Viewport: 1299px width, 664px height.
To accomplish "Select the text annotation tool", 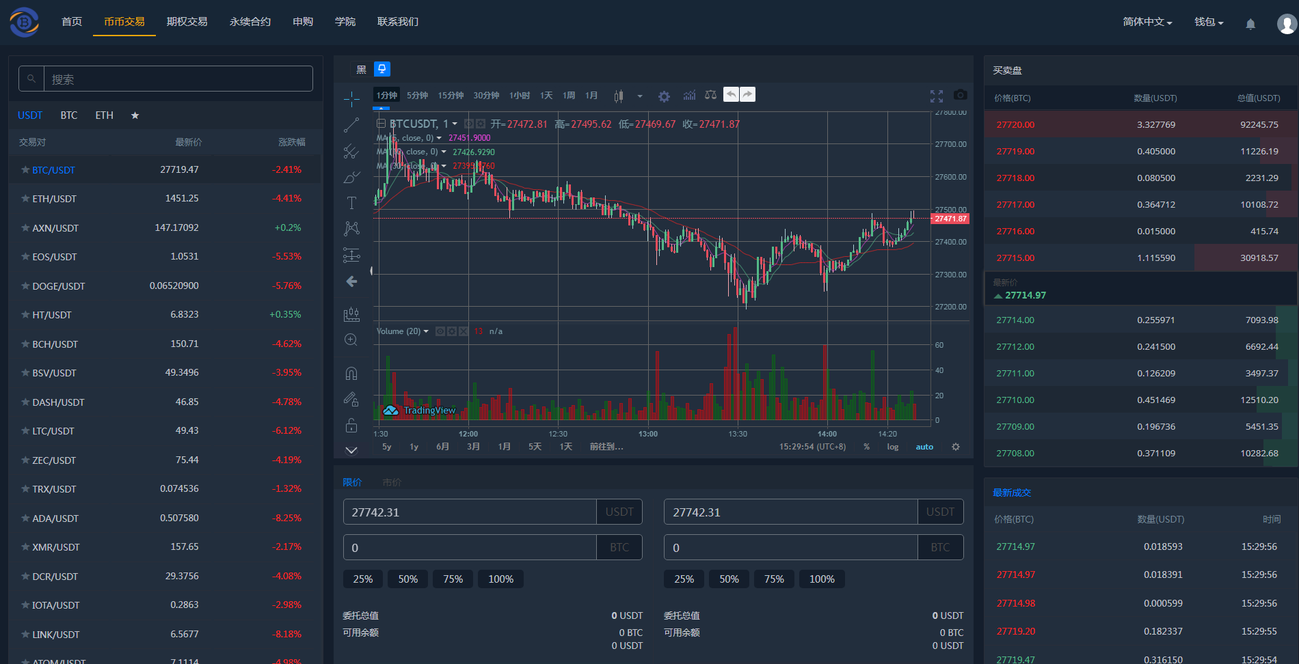I will (x=351, y=203).
